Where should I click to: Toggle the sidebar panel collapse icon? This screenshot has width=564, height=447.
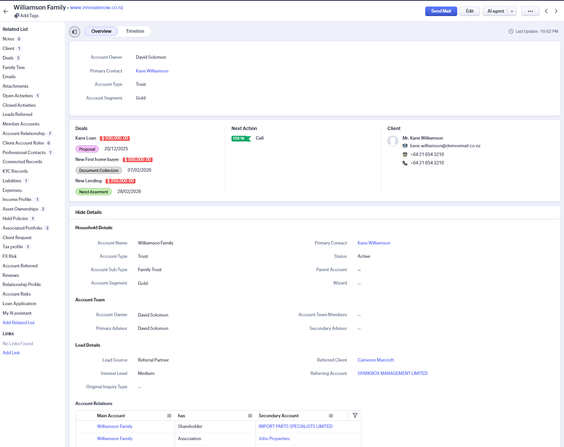(74, 32)
